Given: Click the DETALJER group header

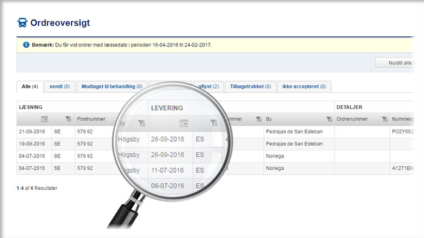Looking at the screenshot, I should pos(349,107).
